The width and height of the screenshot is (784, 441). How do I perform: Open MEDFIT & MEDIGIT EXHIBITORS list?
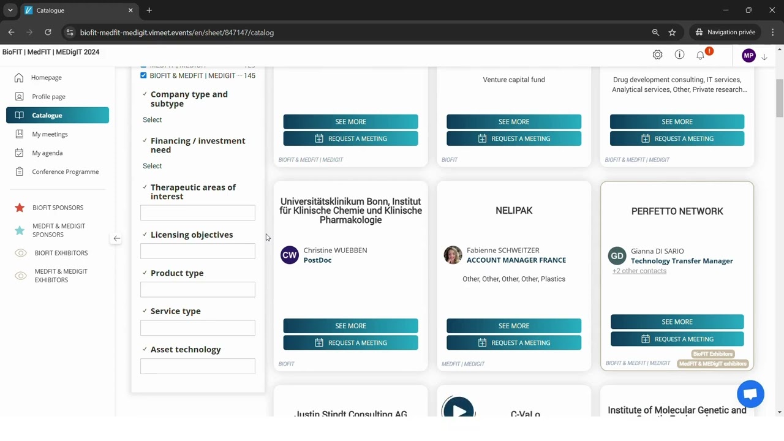click(x=61, y=276)
